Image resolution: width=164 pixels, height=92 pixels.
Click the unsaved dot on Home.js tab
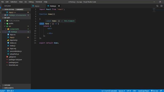coord(59,6)
